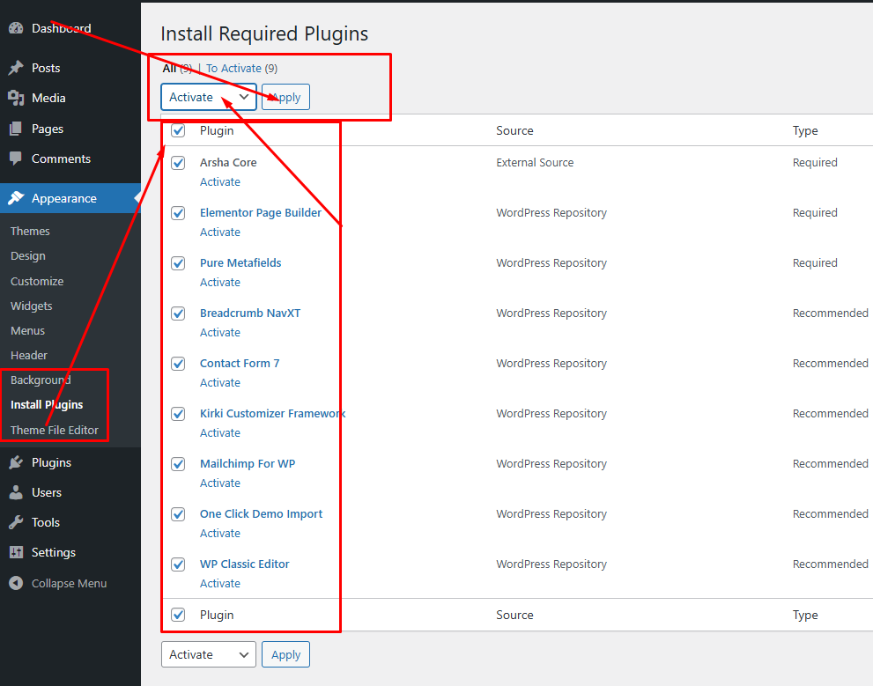This screenshot has width=873, height=686.
Task: Uncheck the Elementor Page Builder checkbox
Action: 178,213
